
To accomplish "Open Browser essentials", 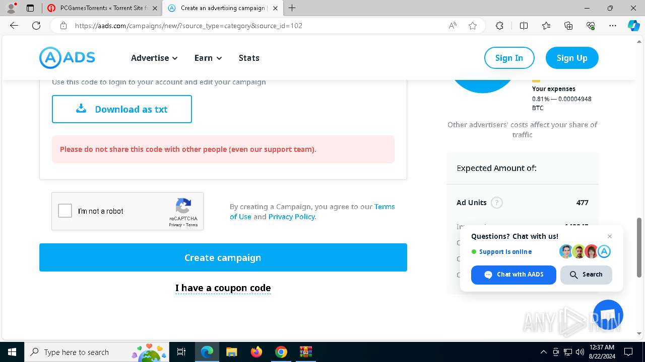I will (x=591, y=26).
